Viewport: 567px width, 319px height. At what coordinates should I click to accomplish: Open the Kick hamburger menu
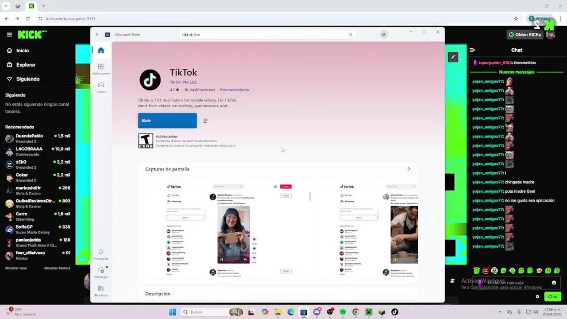point(9,35)
